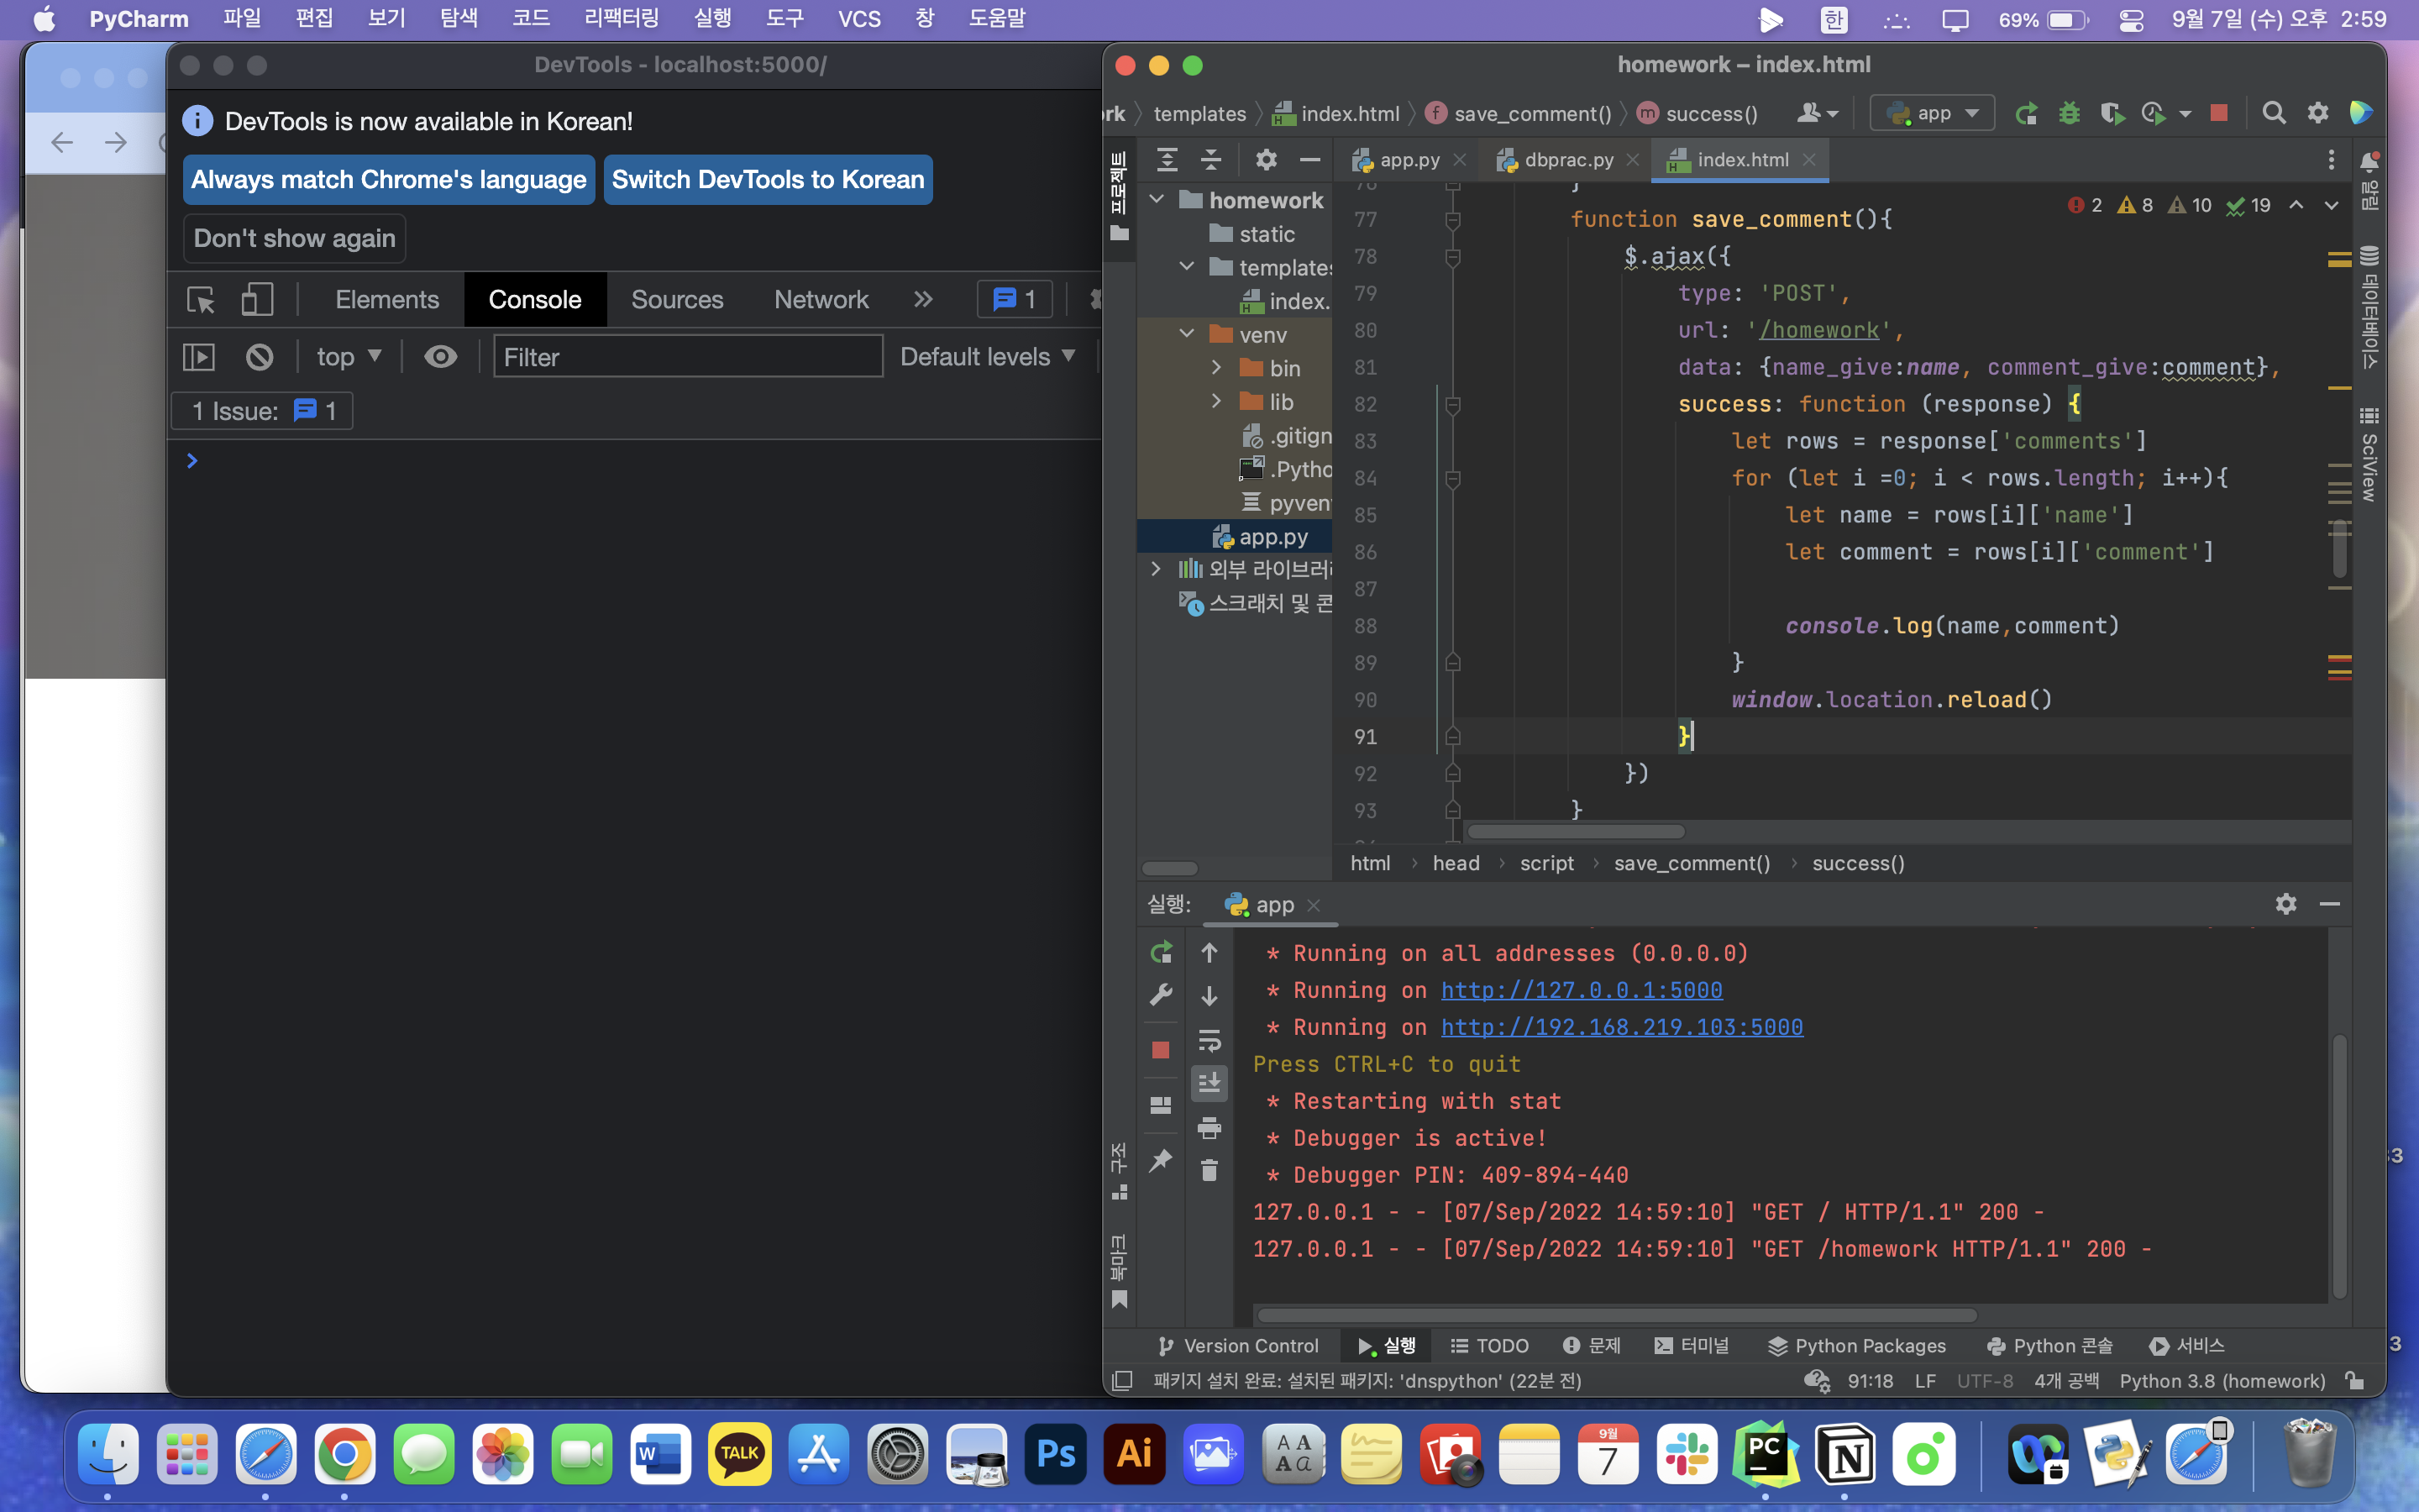Open KakaoTalk from the Dock

pos(738,1455)
